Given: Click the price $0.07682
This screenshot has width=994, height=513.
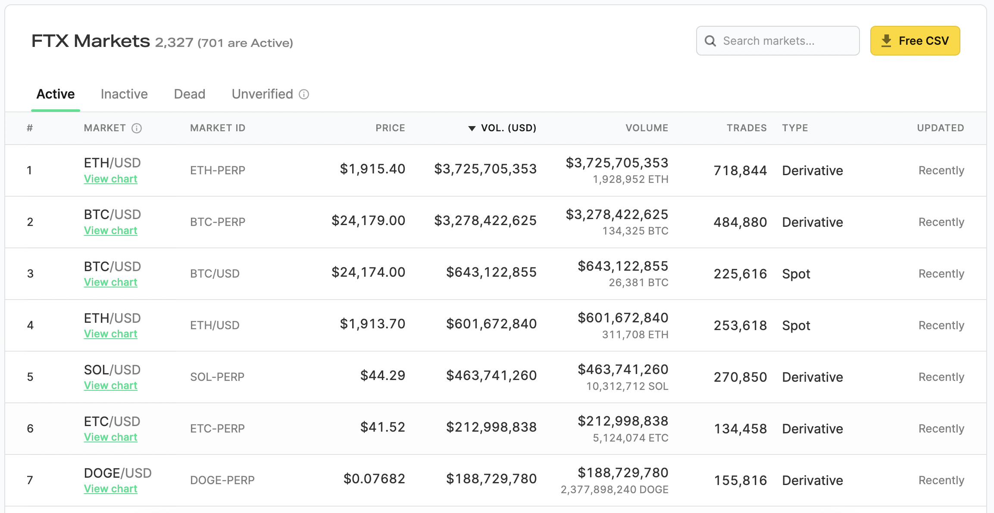Looking at the screenshot, I should (374, 479).
